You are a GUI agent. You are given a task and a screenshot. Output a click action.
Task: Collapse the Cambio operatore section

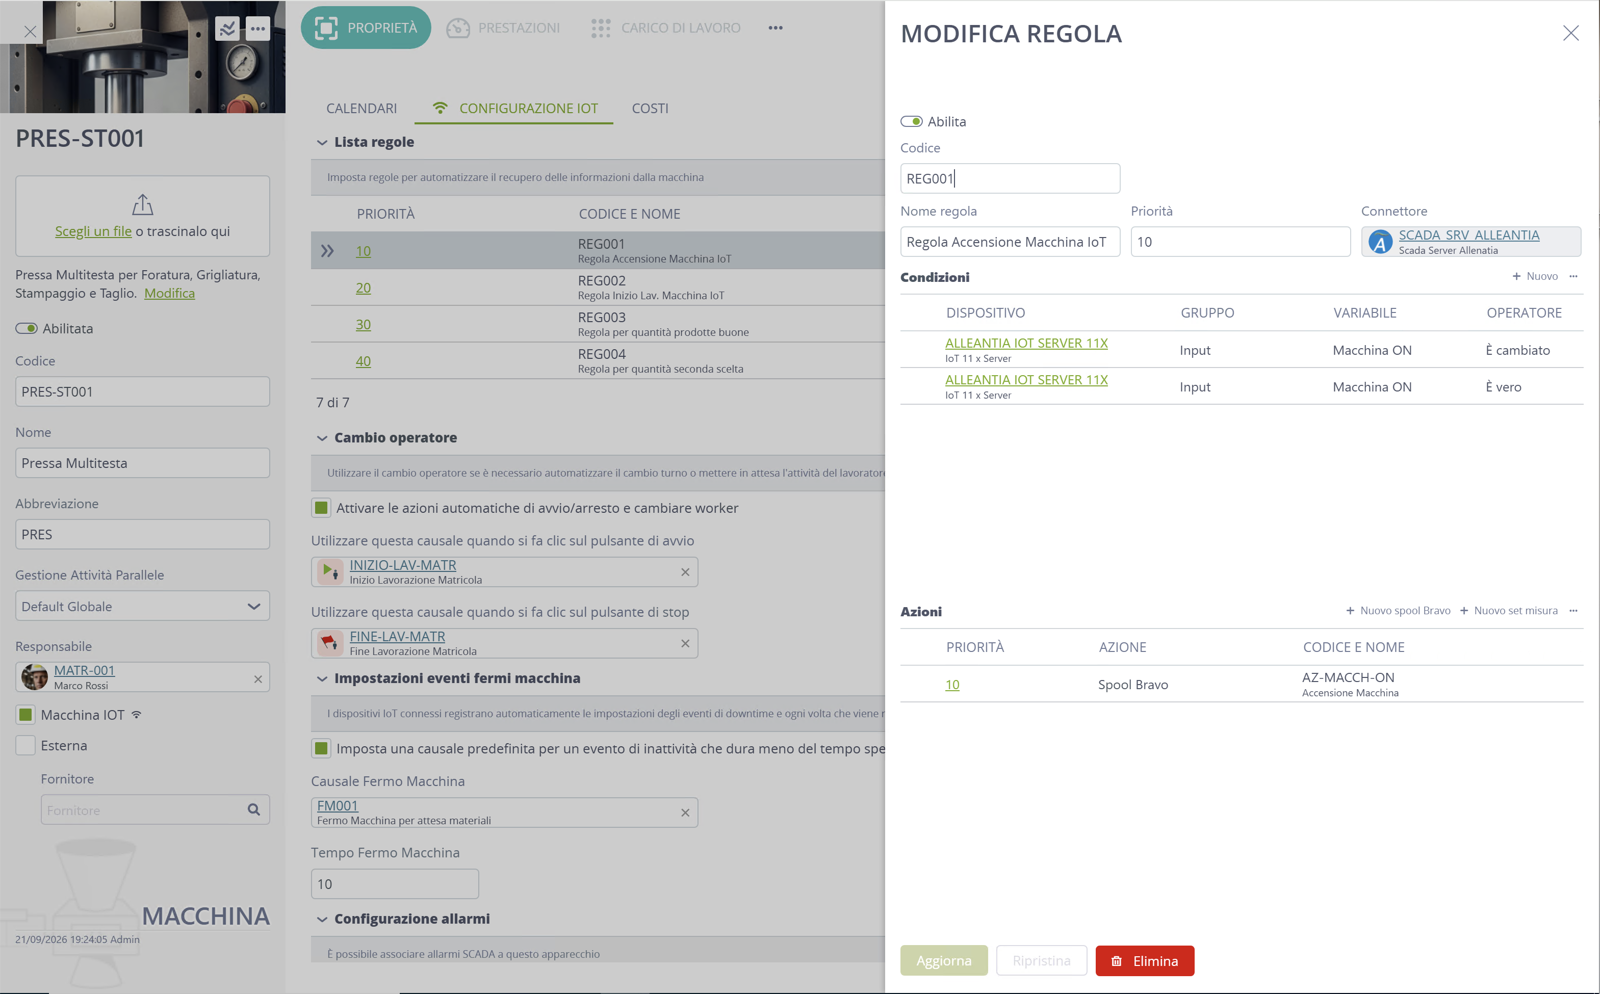click(322, 438)
